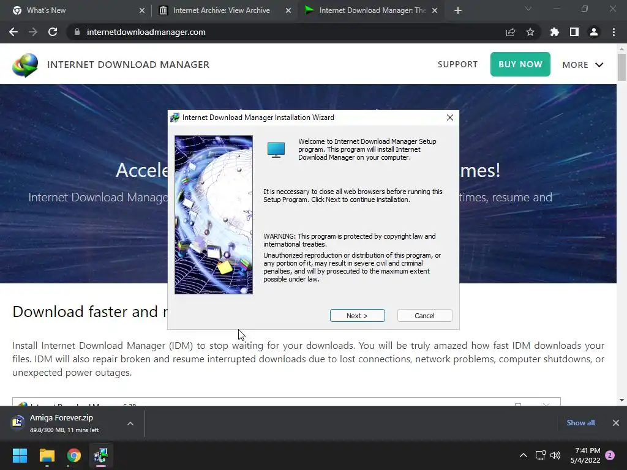Screen dimensions: 627x470
Task: Open Chrome from the taskbar
Action: pyautogui.click(x=74, y=455)
